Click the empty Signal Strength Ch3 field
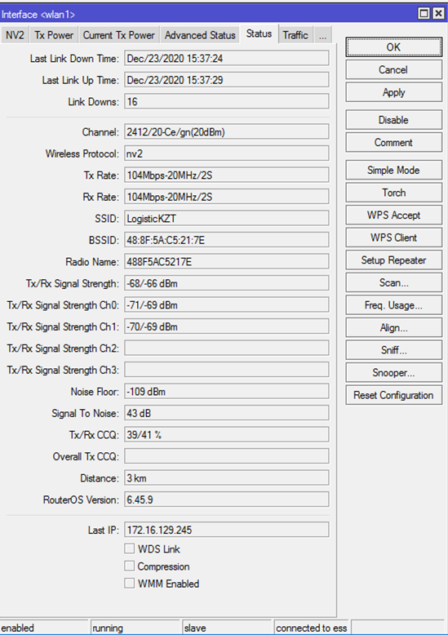 point(226,371)
